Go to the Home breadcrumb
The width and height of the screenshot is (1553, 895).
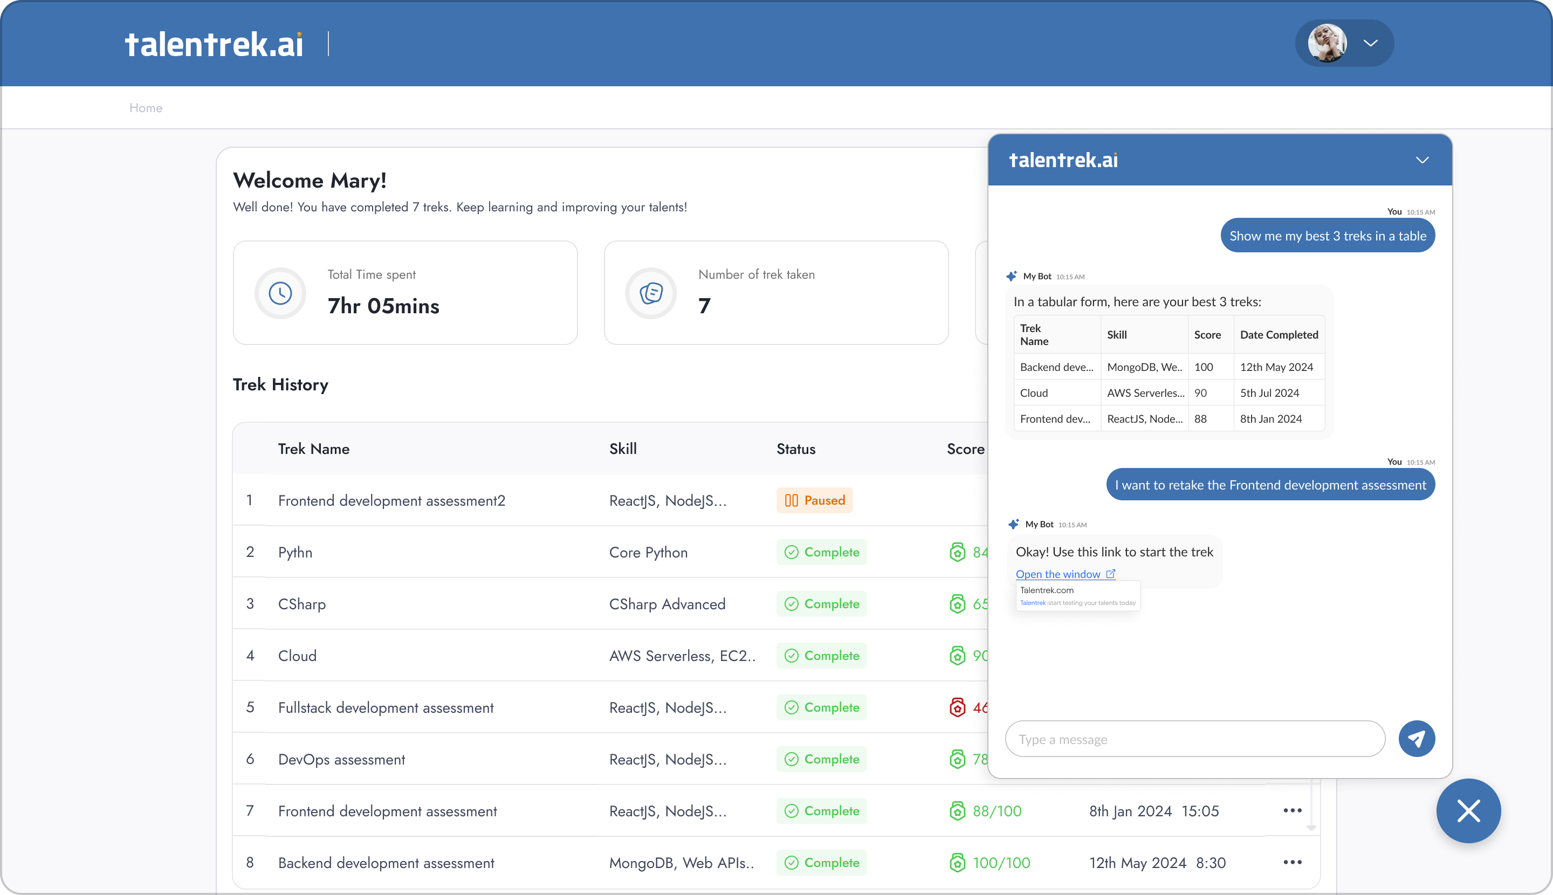pyautogui.click(x=146, y=108)
